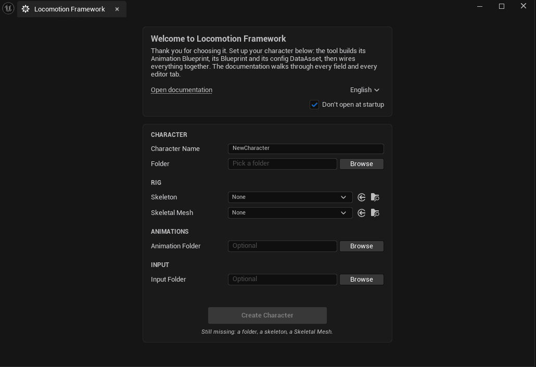Toggle the Don't open at startup checkbox
Image resolution: width=536 pixels, height=367 pixels.
[314, 105]
